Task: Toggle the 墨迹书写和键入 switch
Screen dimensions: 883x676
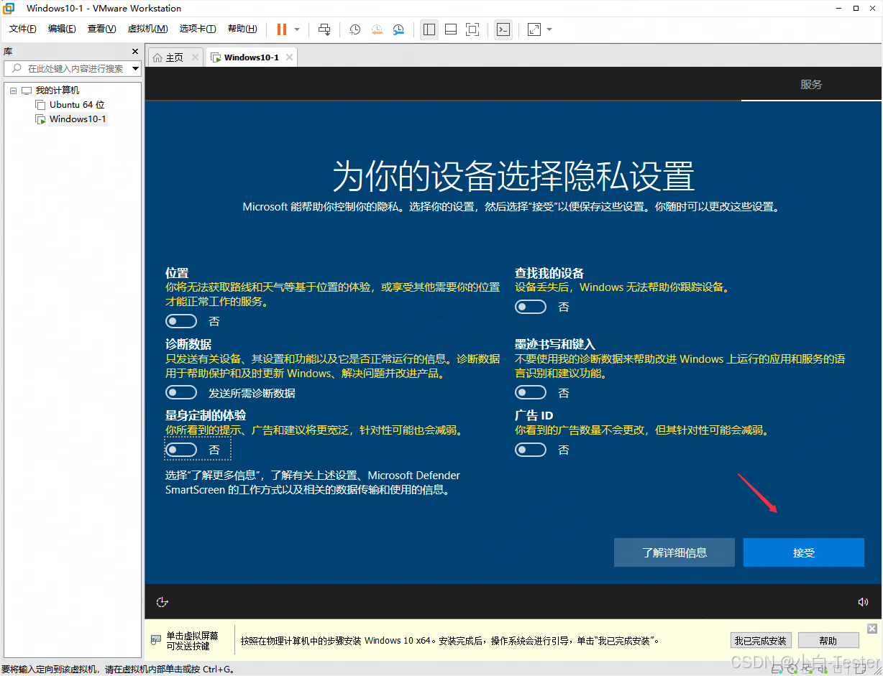Action: click(531, 392)
